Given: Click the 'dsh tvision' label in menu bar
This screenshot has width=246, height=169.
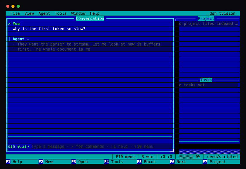Looking at the screenshot, I should pos(222,13).
